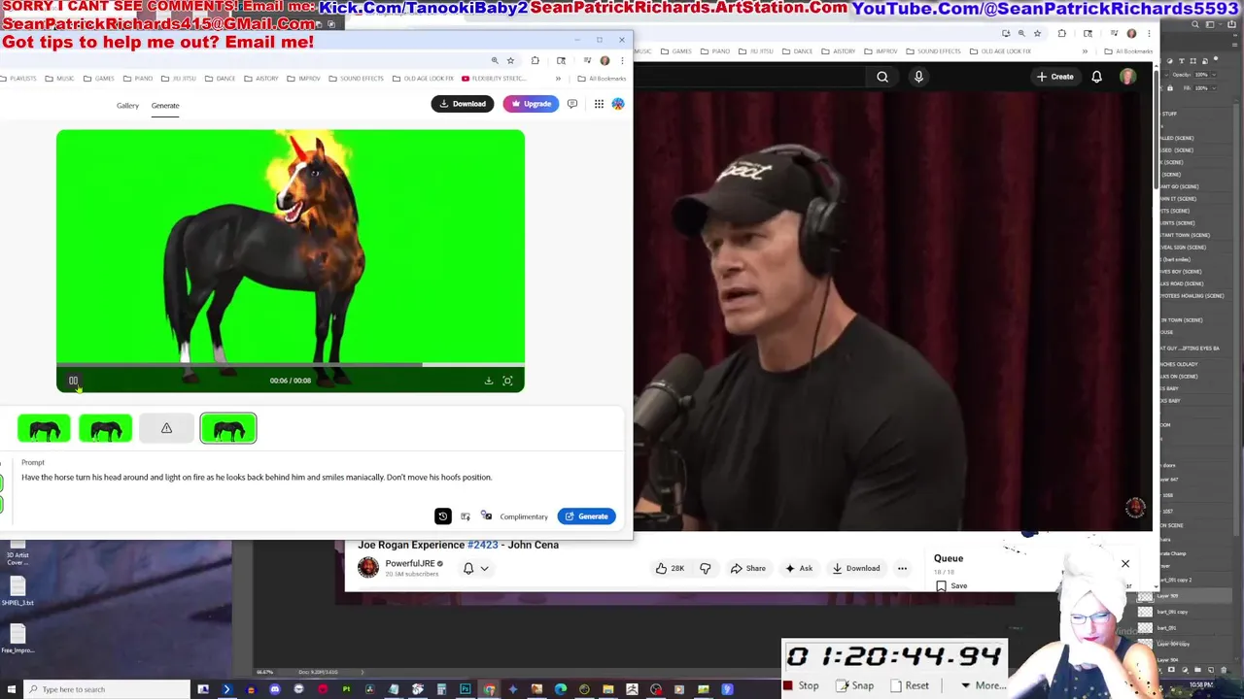Open the YouTube notifications bell
1244x699 pixels.
point(1096,77)
